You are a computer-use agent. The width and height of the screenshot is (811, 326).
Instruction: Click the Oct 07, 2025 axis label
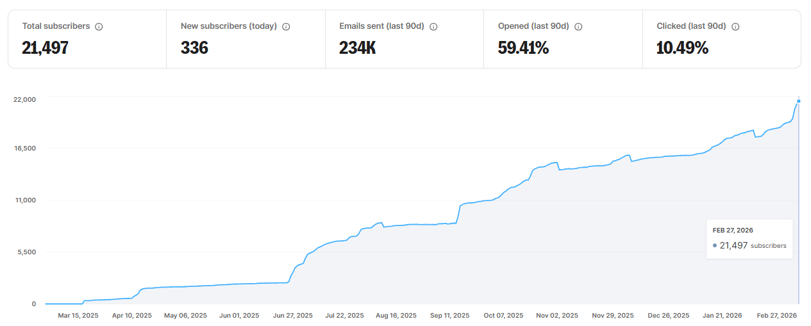point(503,315)
